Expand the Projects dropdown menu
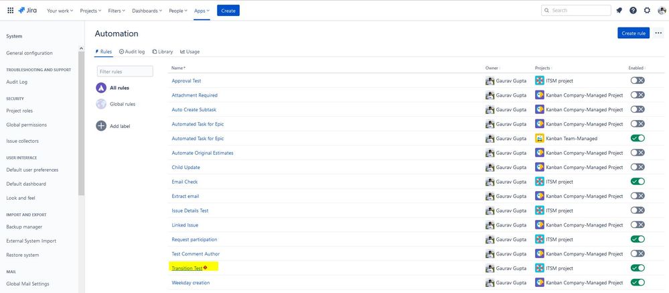Viewport: 669px width, 293px height. click(90, 11)
